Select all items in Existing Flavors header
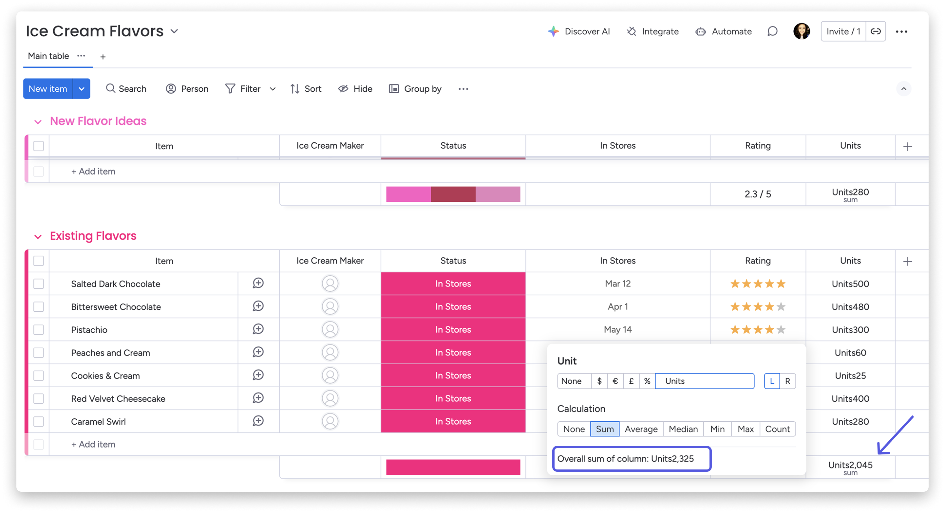Viewport: 945px width, 513px height. tap(39, 261)
